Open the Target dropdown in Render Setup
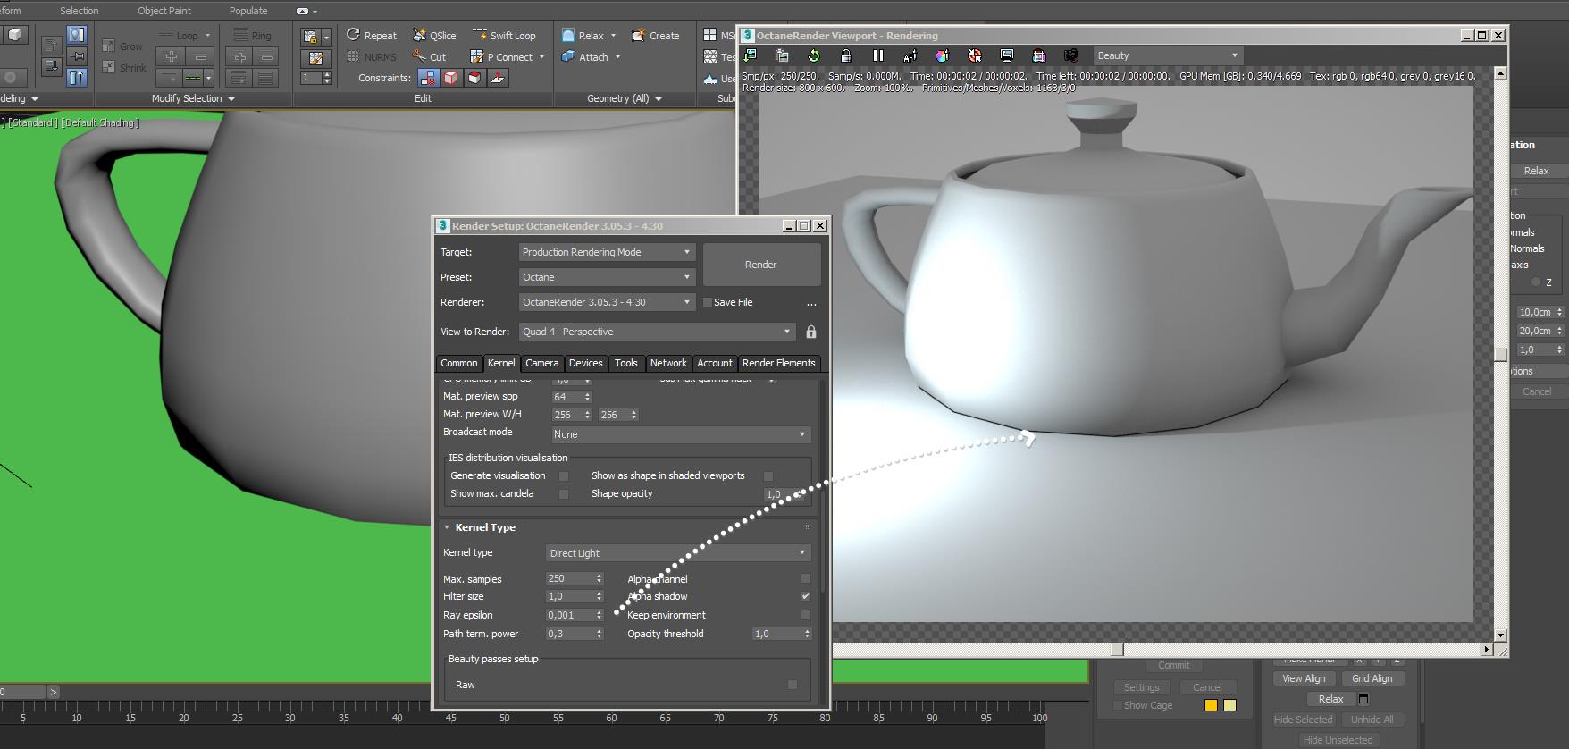This screenshot has height=749, width=1569. click(x=607, y=252)
